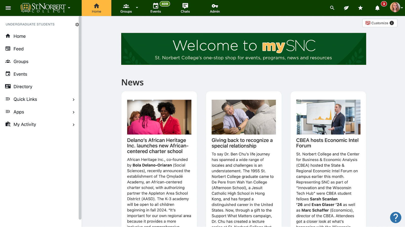Select the Home tab in top bar

tap(96, 8)
